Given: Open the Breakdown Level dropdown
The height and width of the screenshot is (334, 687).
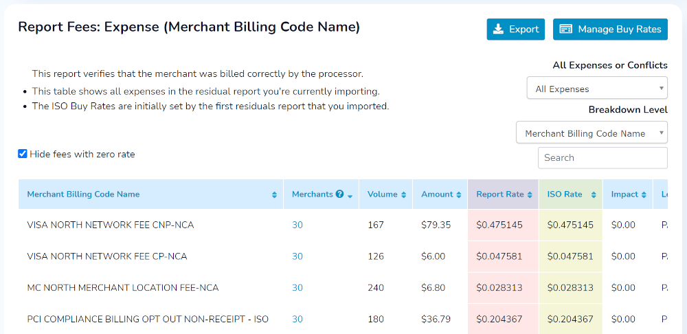Looking at the screenshot, I should [x=592, y=133].
